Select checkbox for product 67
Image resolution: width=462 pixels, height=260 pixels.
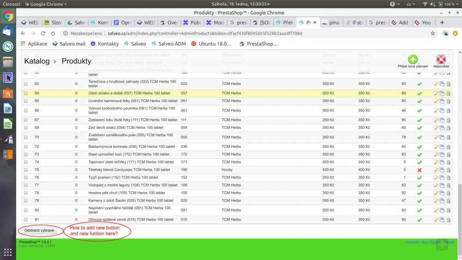point(26,120)
